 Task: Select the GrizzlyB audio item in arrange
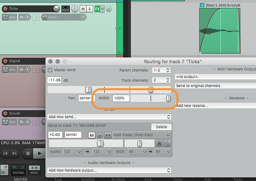(x=220, y=31)
